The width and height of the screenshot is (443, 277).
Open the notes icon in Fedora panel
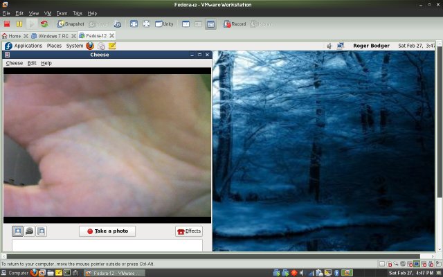pos(112,46)
